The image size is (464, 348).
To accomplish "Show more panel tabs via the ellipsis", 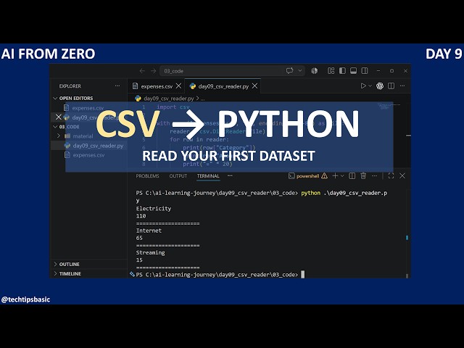I will tap(230, 175).
